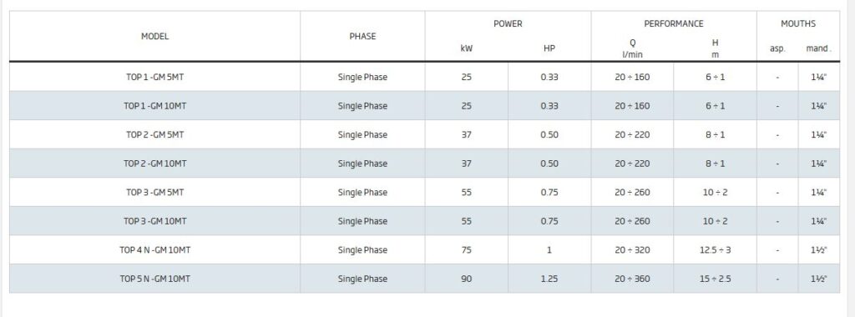Click the kW sub-header
This screenshot has width=855, height=317.
pos(466,48)
